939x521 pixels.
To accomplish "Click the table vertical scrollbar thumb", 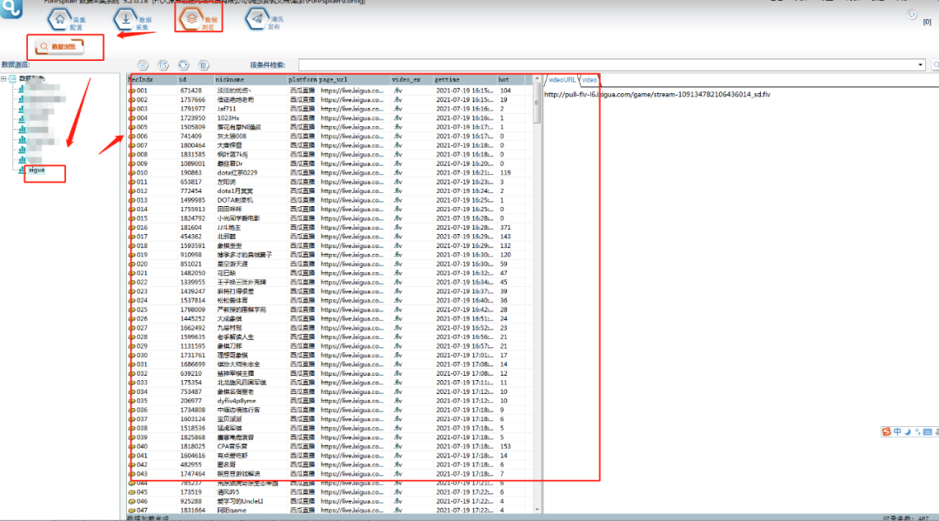I will tap(536, 104).
